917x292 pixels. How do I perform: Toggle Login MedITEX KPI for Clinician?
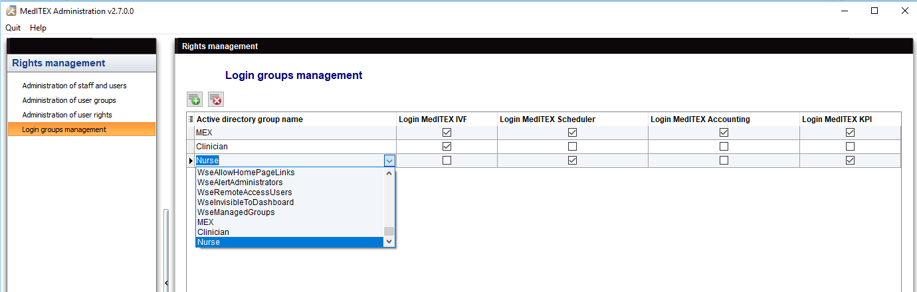click(850, 146)
